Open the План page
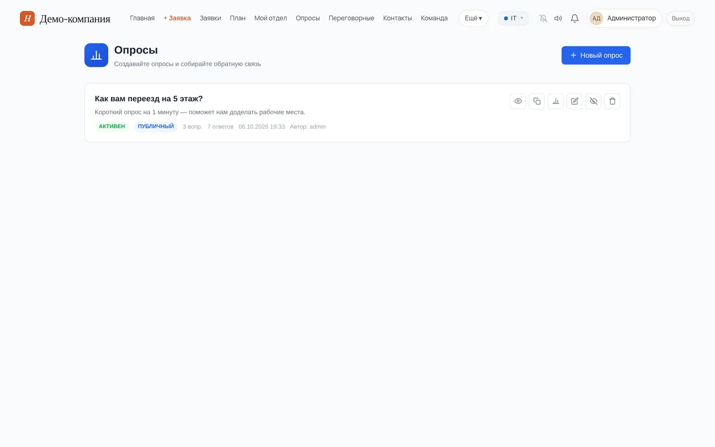The height and width of the screenshot is (447, 715). click(238, 18)
